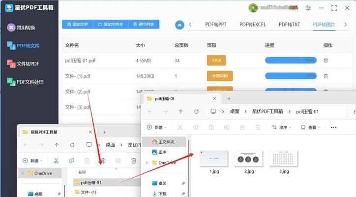Click 桌面 breadcrumb in pdf压缩-01 window
Screen dimensions: 356x197
pyautogui.click(x=235, y=111)
